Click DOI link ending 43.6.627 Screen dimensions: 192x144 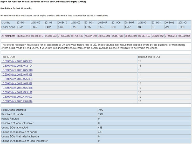pos(17,97)
